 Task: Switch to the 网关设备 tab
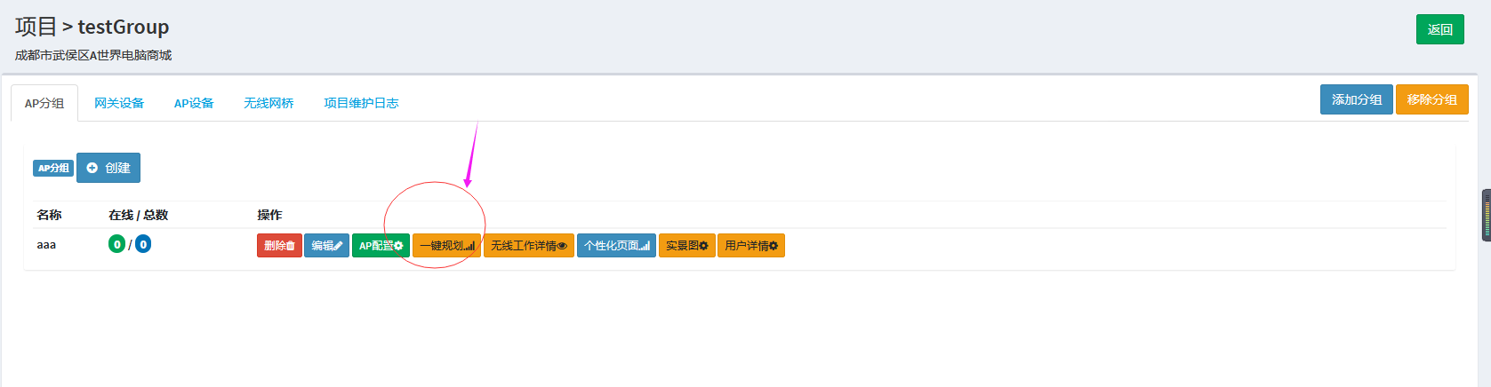pyautogui.click(x=119, y=103)
